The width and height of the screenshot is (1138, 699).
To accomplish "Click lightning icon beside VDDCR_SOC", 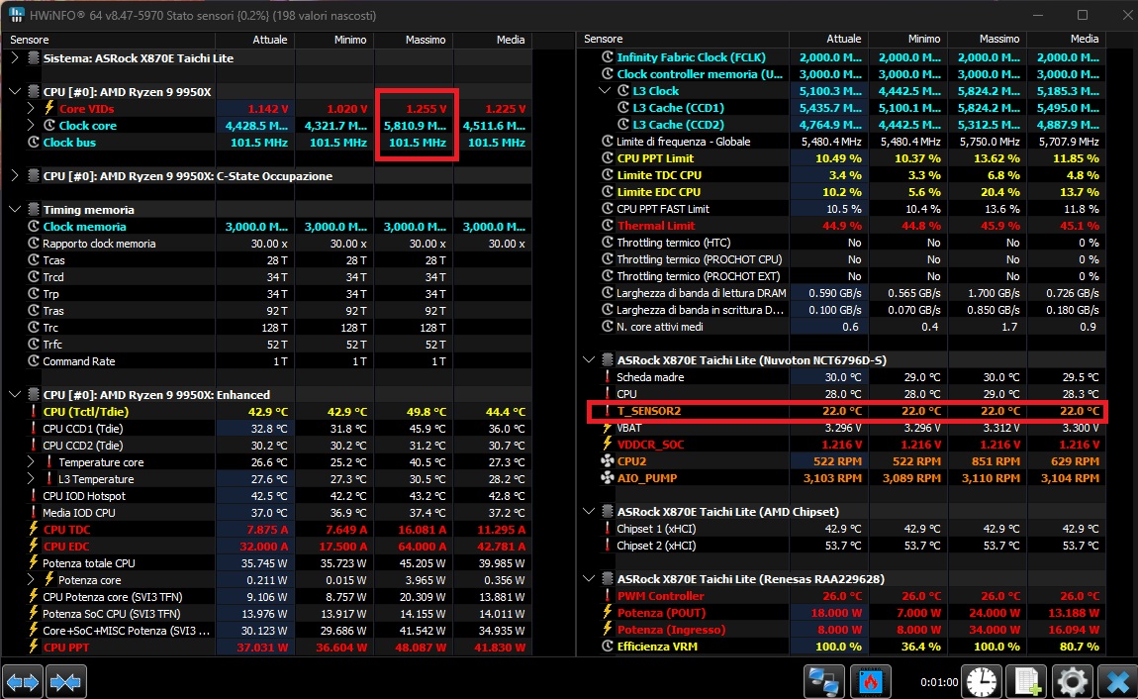I will pyautogui.click(x=608, y=445).
